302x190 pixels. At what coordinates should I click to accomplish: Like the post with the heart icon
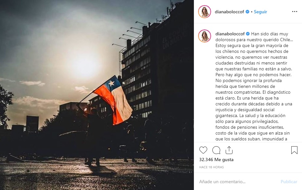pos(203,150)
